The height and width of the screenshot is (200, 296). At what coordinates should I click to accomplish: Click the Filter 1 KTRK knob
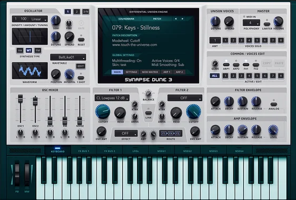(135, 104)
